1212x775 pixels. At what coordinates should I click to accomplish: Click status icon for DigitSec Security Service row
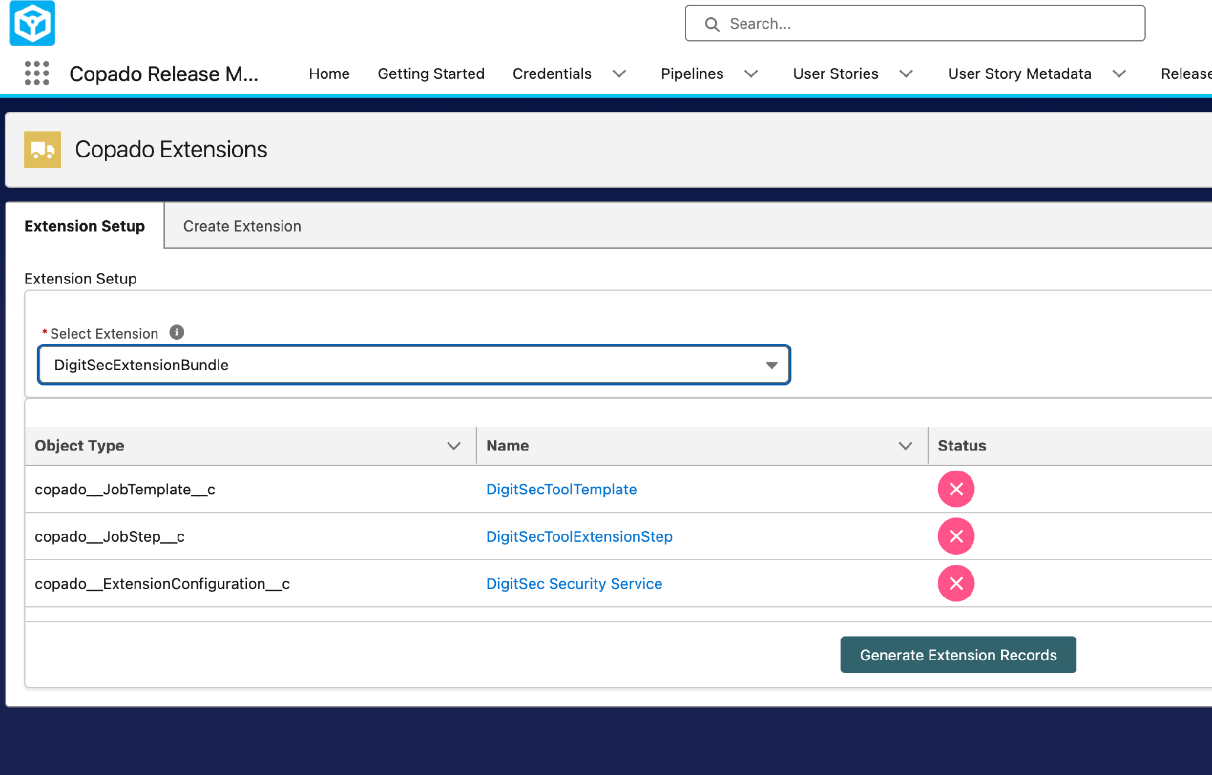tap(956, 584)
